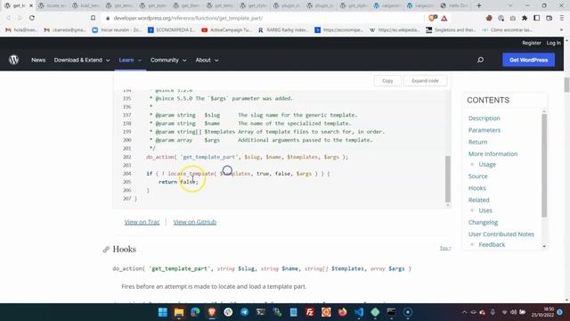Go to Source in Contents

point(477,176)
